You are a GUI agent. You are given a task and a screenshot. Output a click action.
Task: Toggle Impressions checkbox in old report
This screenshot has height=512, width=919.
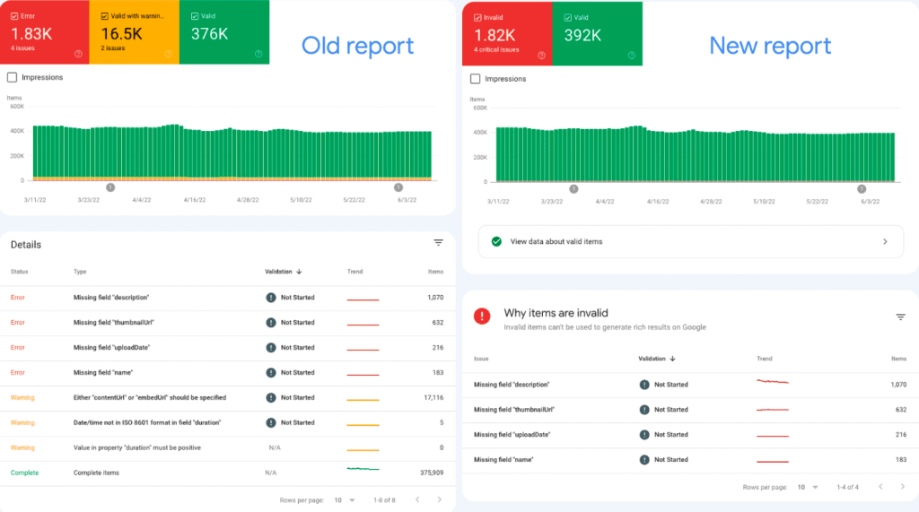pos(12,77)
